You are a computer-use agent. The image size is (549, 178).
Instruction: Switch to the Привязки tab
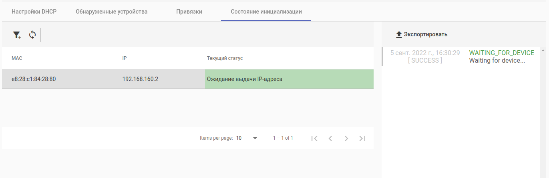[189, 12]
